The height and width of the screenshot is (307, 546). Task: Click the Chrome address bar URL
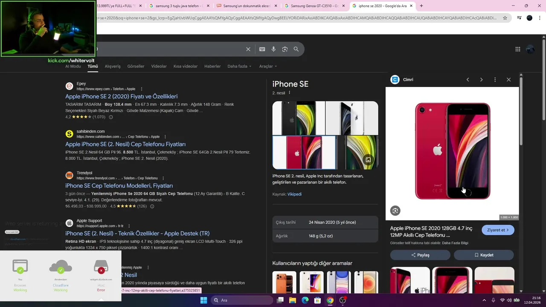[x=297, y=18]
